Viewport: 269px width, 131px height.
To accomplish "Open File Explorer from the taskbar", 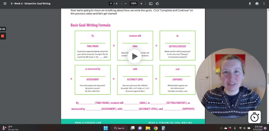I will tap(148, 128).
